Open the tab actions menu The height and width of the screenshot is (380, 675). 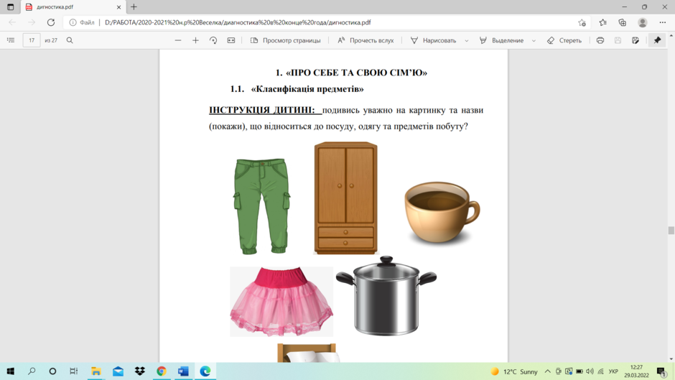(x=10, y=7)
